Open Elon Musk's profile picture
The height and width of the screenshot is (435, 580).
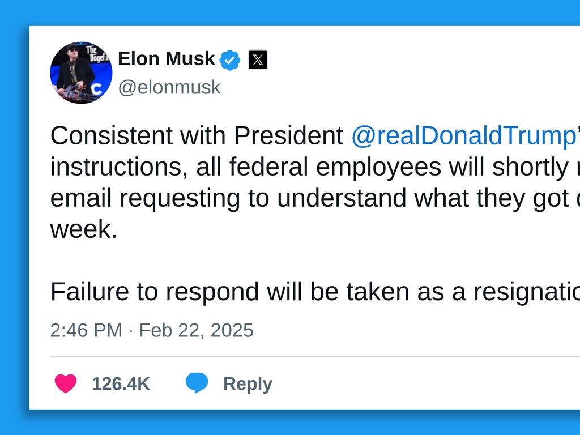[x=81, y=72]
